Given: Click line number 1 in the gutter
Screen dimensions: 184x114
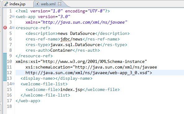Looking at the screenshot, I should point(11,11).
